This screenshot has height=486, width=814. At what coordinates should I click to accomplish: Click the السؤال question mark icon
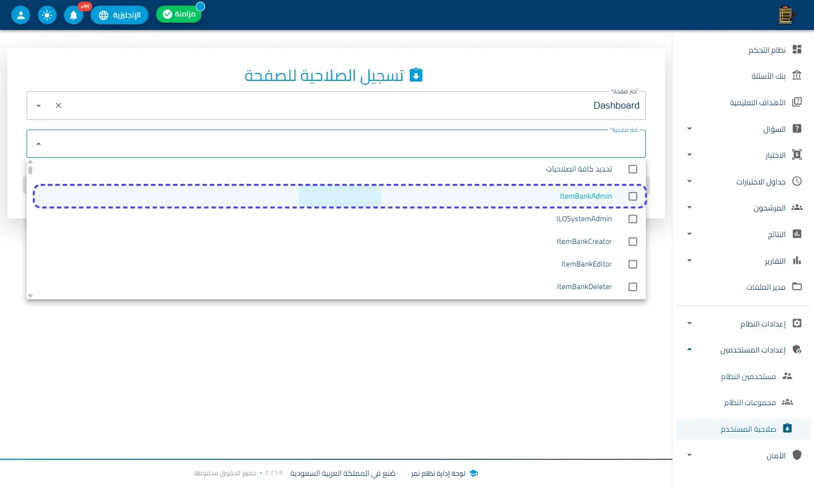tap(797, 129)
